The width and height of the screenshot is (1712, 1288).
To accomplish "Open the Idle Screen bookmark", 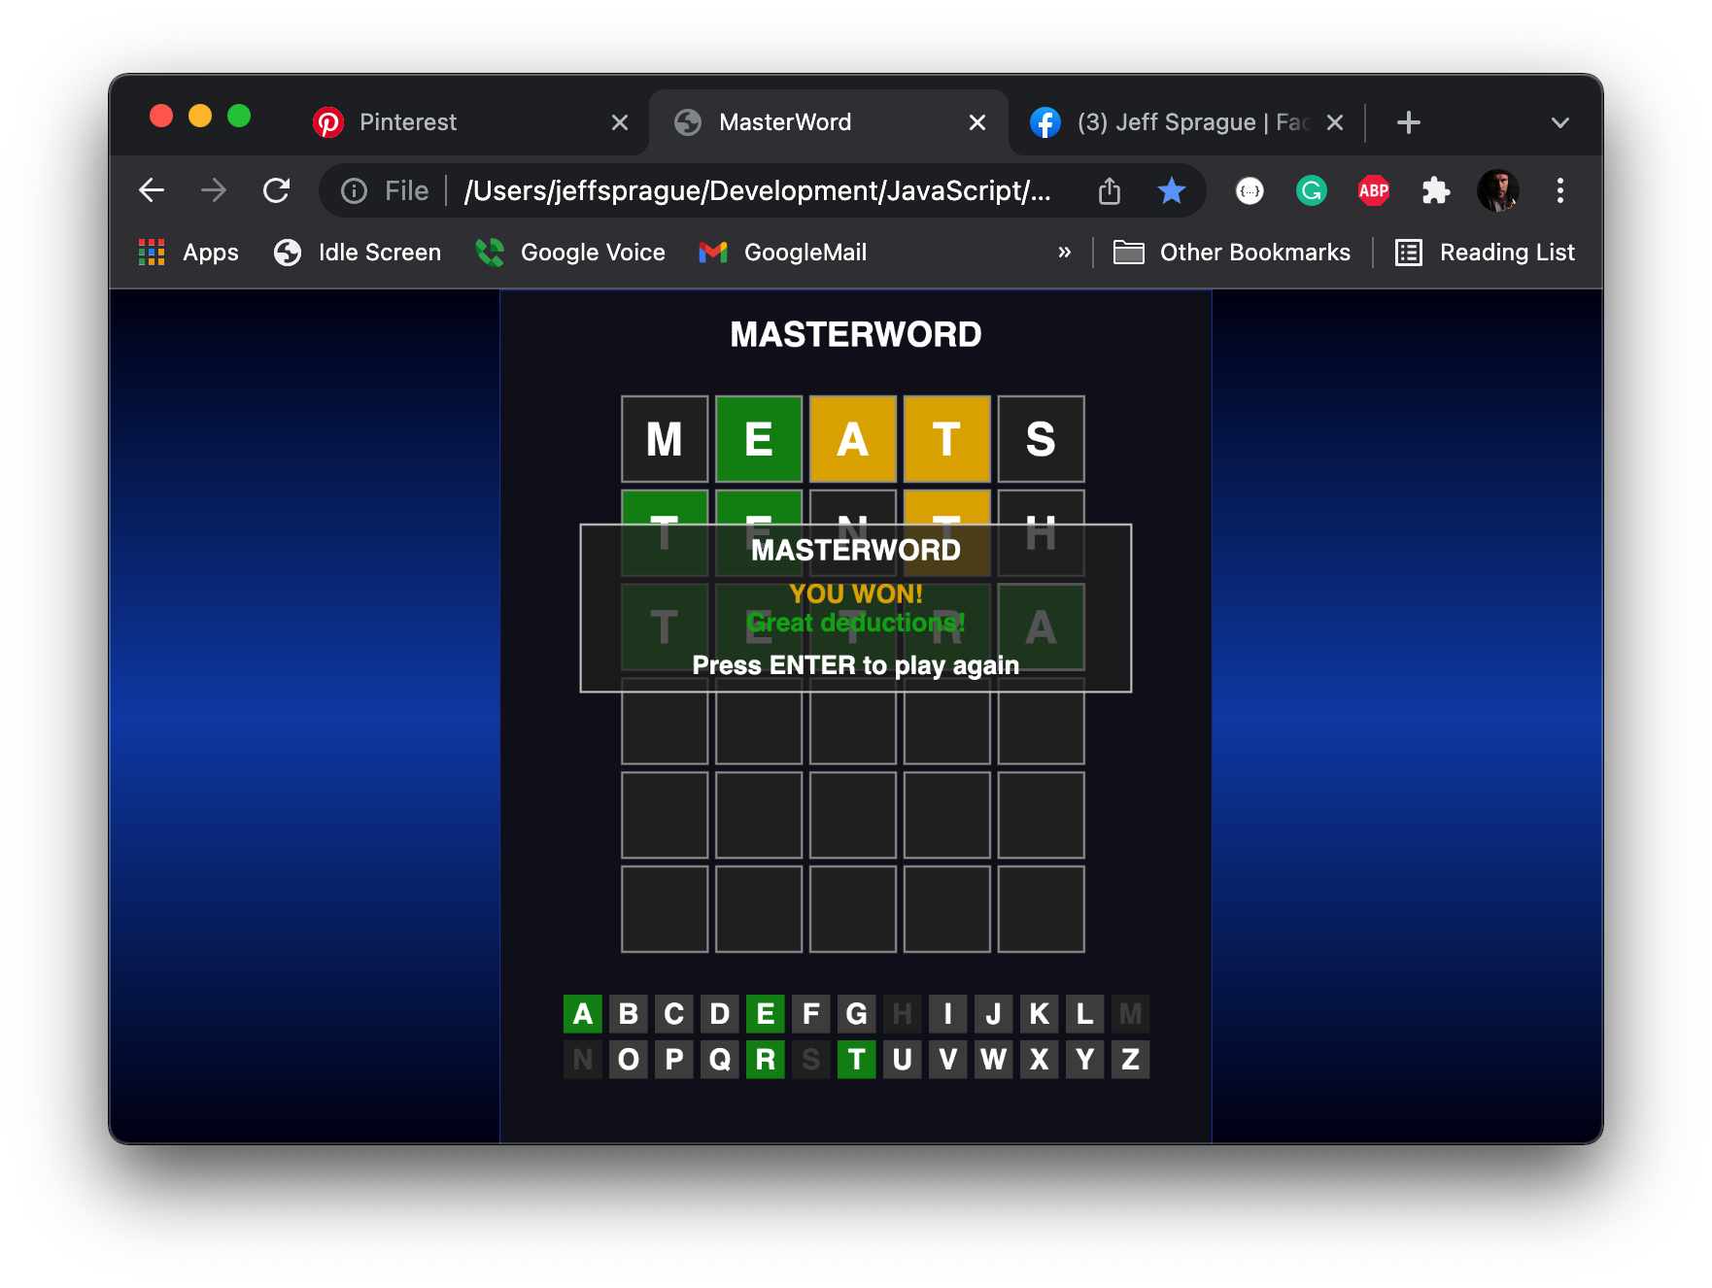I will point(358,253).
